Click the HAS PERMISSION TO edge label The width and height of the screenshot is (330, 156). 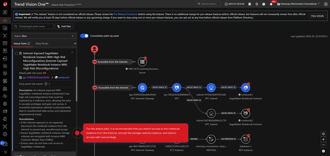click(x=228, y=139)
